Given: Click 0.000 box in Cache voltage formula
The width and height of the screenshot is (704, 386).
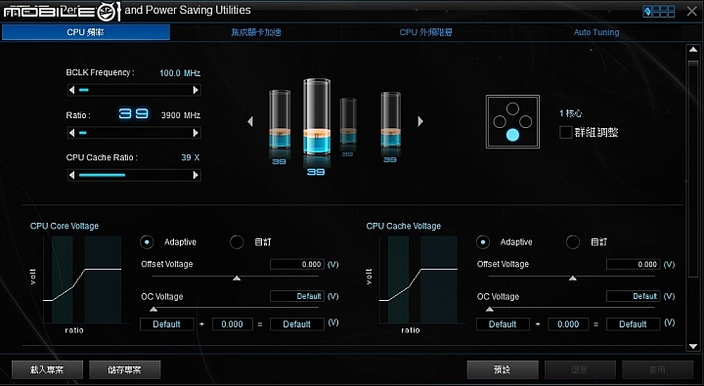Looking at the screenshot, I should pos(568,324).
